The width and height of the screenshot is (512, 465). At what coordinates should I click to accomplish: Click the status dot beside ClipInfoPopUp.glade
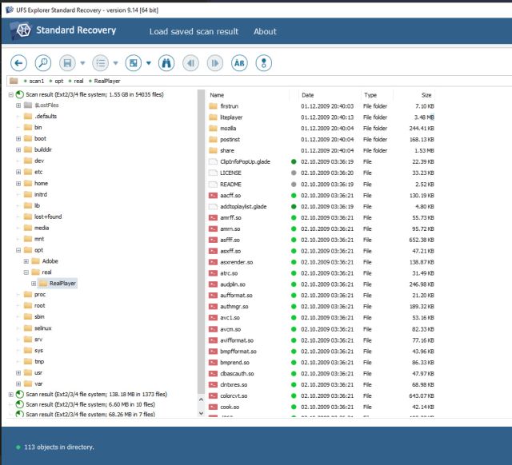[x=294, y=161]
